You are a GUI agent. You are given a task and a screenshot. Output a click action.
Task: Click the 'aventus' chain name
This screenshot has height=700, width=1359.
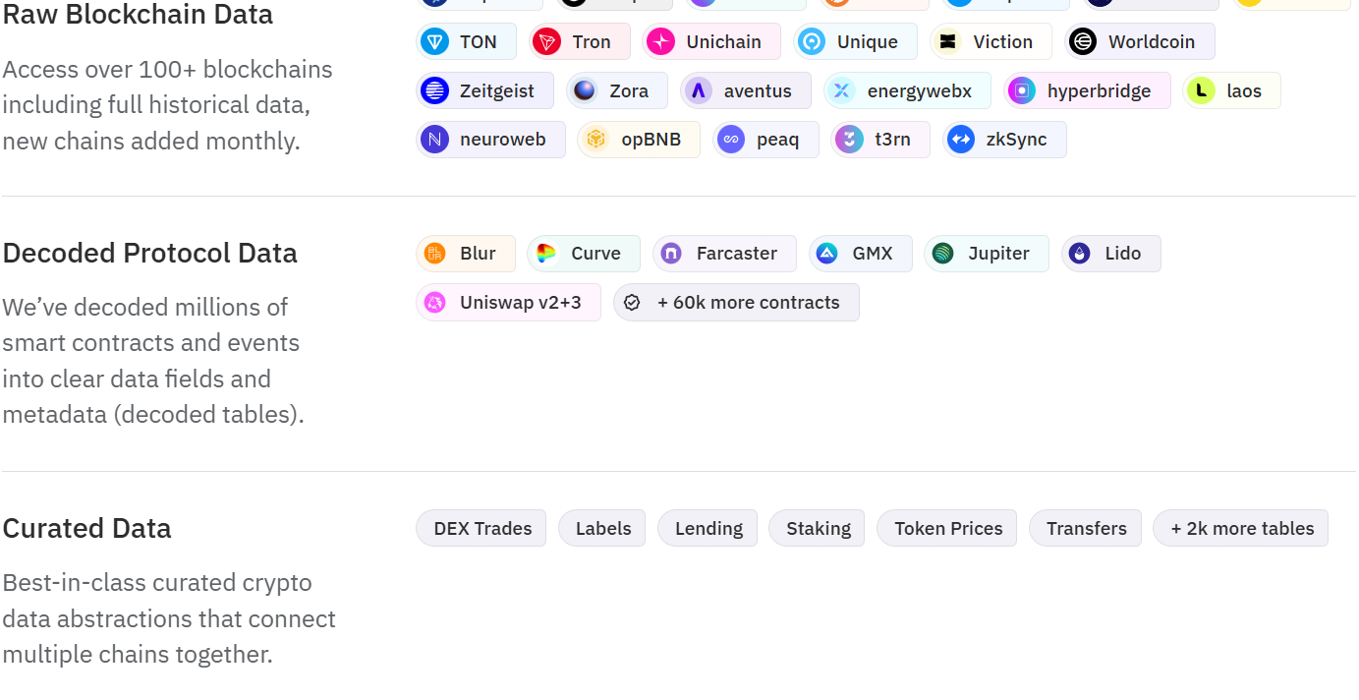(x=758, y=90)
